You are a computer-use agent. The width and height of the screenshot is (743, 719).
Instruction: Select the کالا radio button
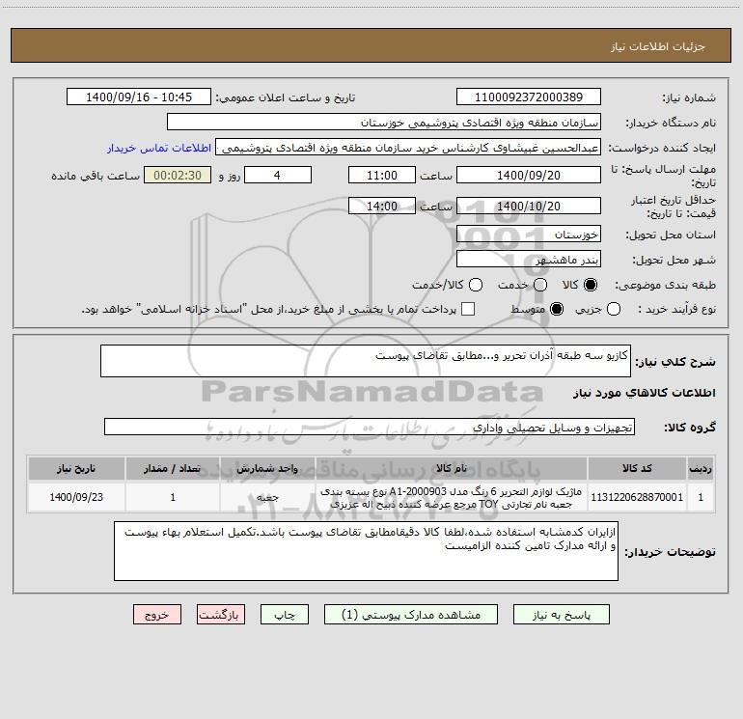click(591, 285)
